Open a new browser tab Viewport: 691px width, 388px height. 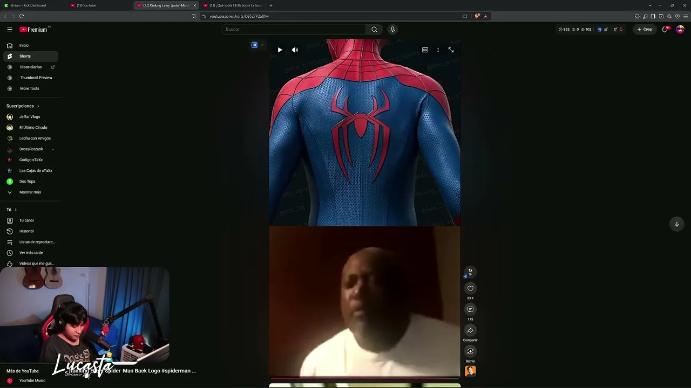click(271, 5)
